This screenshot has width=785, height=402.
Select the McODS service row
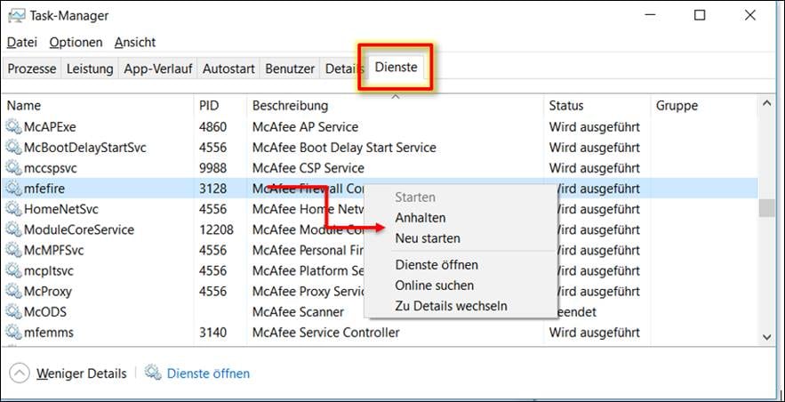380,312
